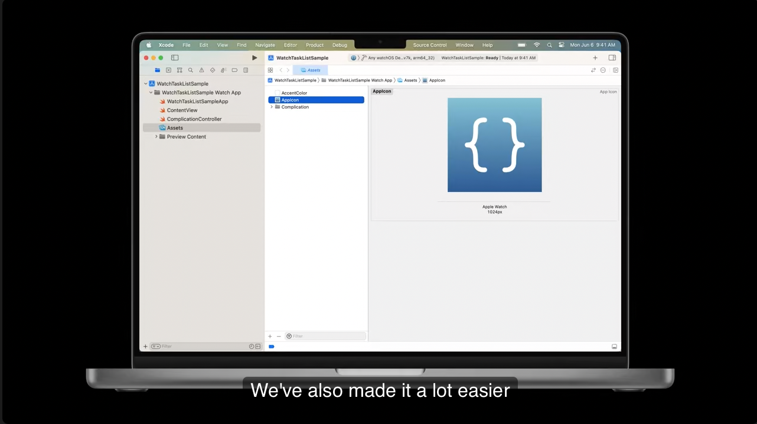Open the Report navigator icon
Screen dimensions: 757x424
tap(246, 70)
